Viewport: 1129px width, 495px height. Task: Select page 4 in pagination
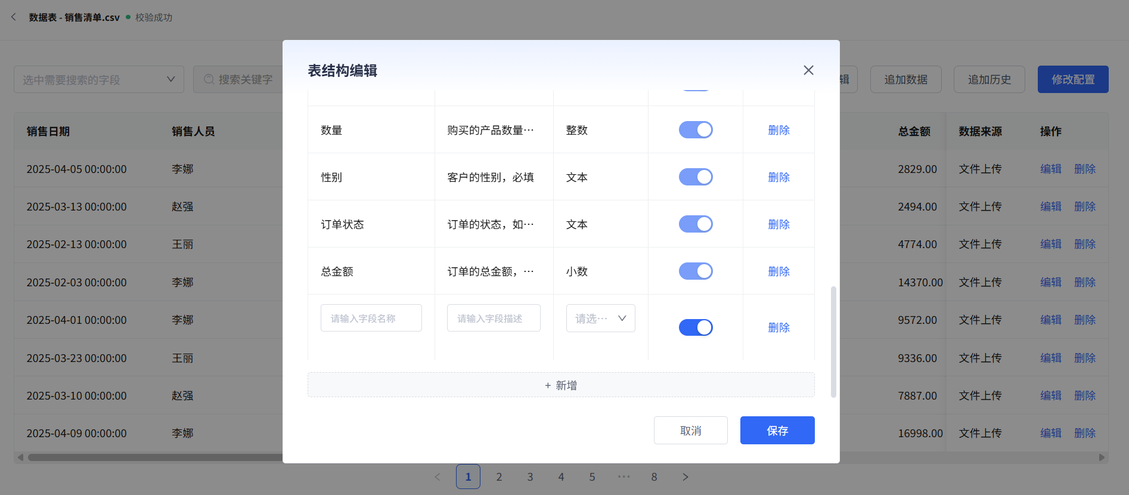[x=561, y=477]
